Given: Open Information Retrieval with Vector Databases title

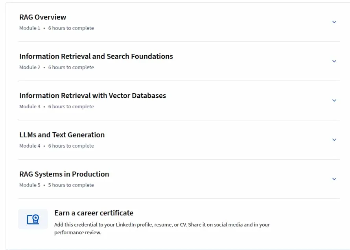Looking at the screenshot, I should pos(93,96).
